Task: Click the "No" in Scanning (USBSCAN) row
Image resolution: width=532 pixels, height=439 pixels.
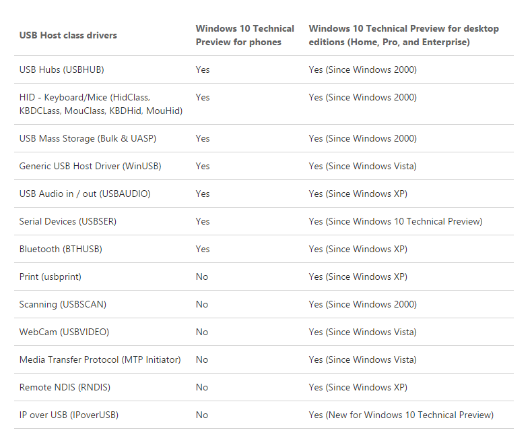Action: [x=202, y=304]
